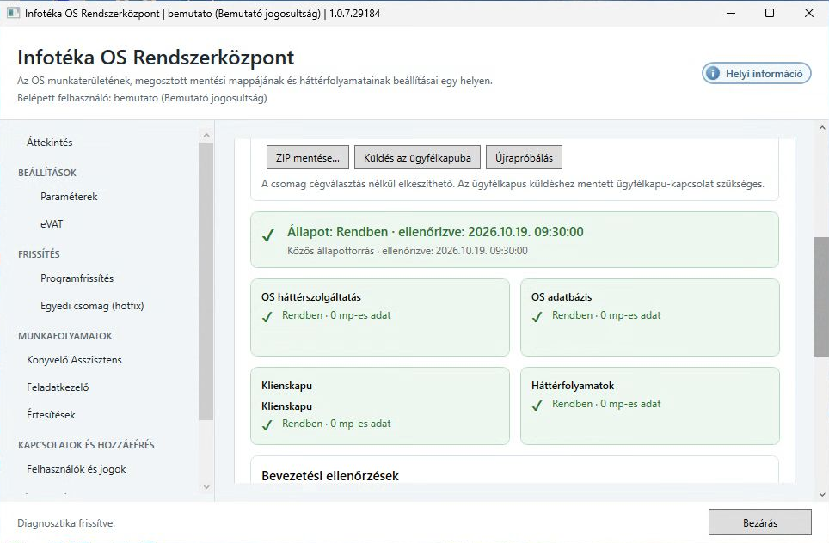
Task: Click the checkmark in the Háttérfolyamatok card
Action: (537, 406)
